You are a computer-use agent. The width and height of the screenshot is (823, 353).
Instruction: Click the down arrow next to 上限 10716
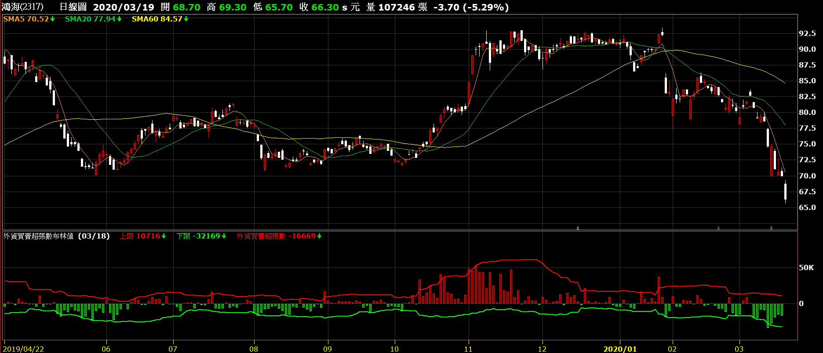[164, 236]
